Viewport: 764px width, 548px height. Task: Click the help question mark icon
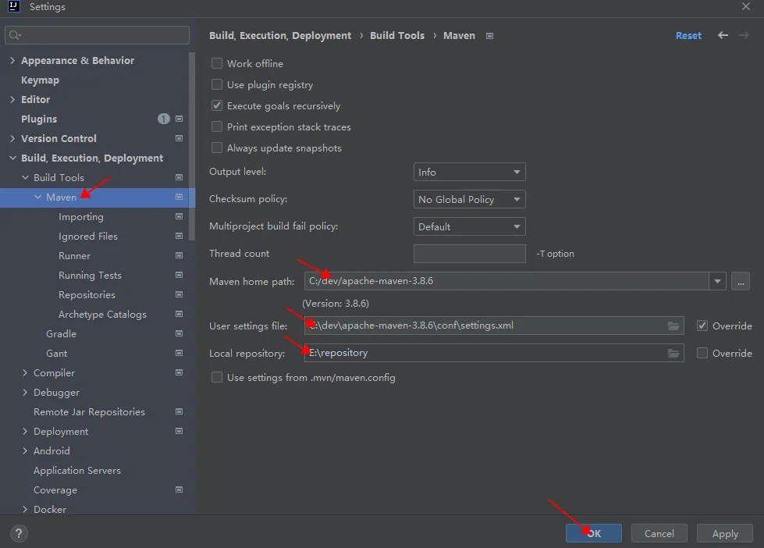(x=20, y=534)
